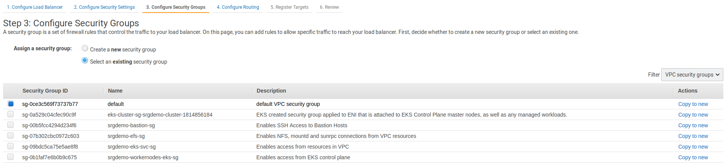Uncheck the default security group checkbox

[11, 104]
